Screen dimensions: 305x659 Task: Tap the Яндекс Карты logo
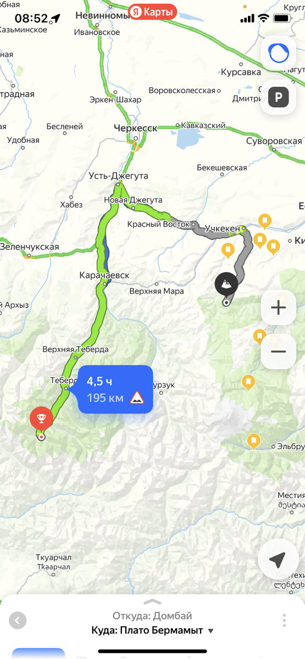[x=152, y=11]
